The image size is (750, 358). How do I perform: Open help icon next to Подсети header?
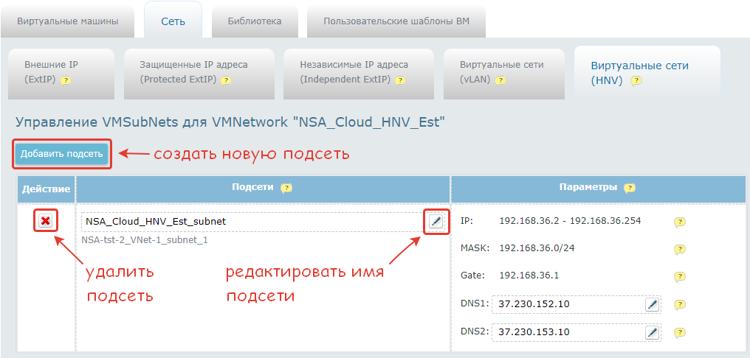coord(286,189)
